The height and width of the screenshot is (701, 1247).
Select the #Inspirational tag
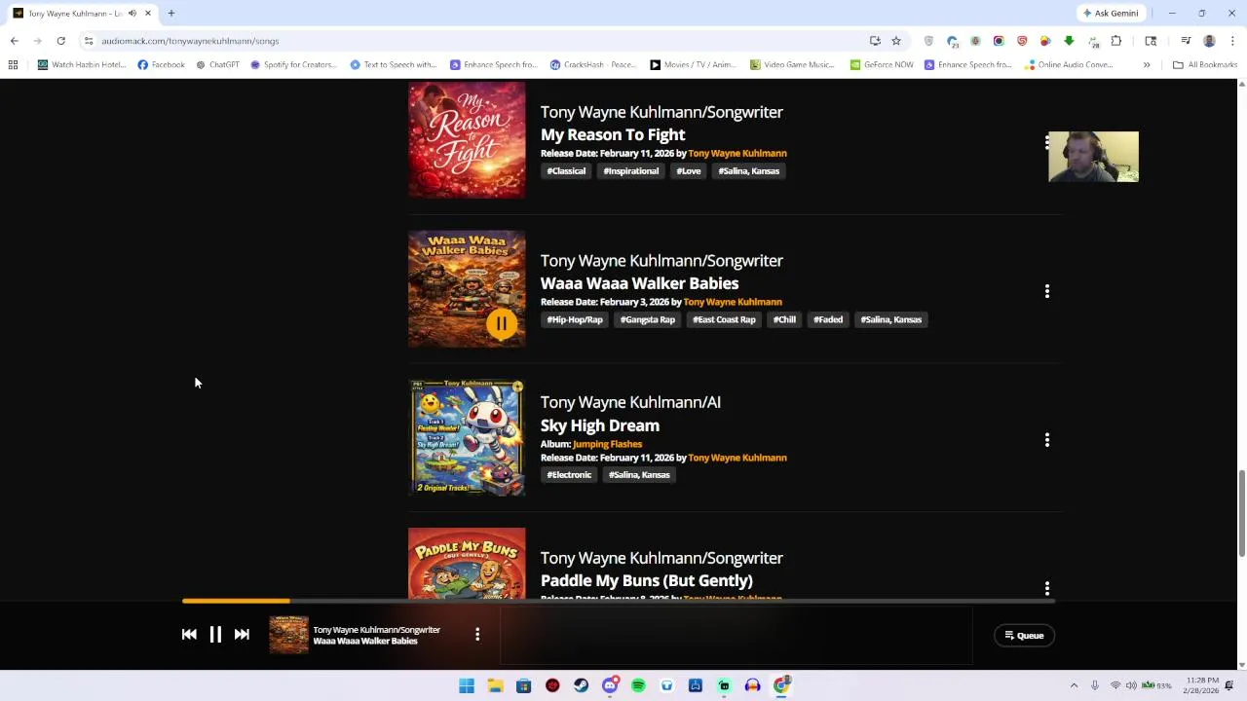(631, 171)
